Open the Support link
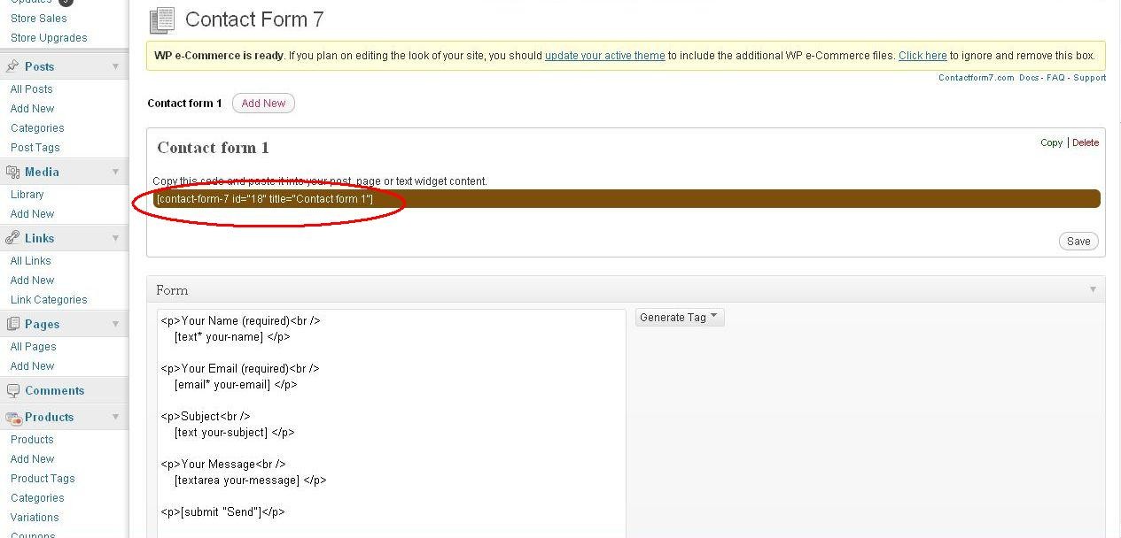The image size is (1121, 538). [x=1089, y=78]
